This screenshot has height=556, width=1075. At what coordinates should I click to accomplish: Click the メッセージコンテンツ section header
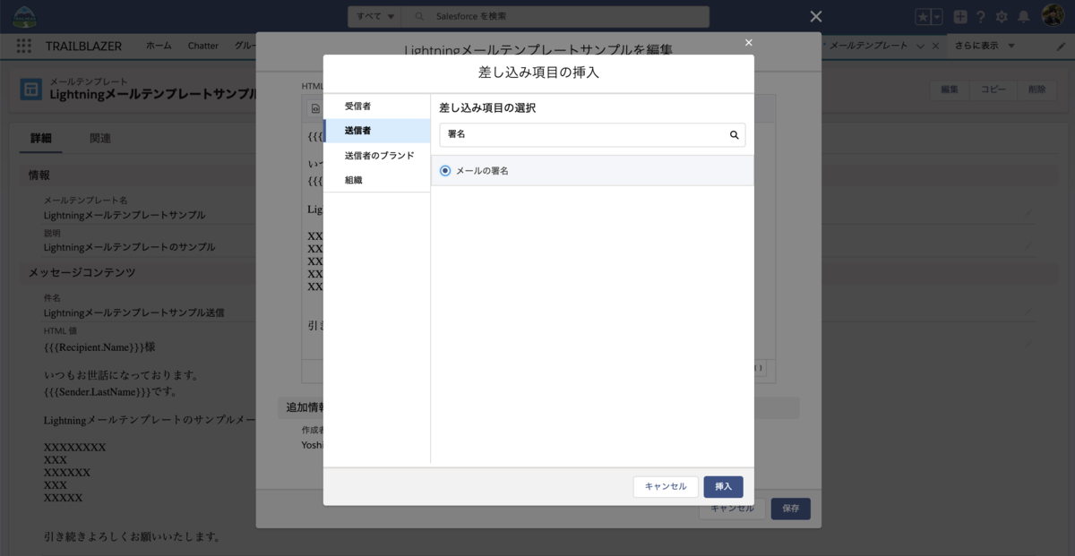[82, 272]
